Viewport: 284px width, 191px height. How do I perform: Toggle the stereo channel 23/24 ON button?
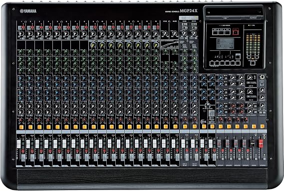(194, 126)
